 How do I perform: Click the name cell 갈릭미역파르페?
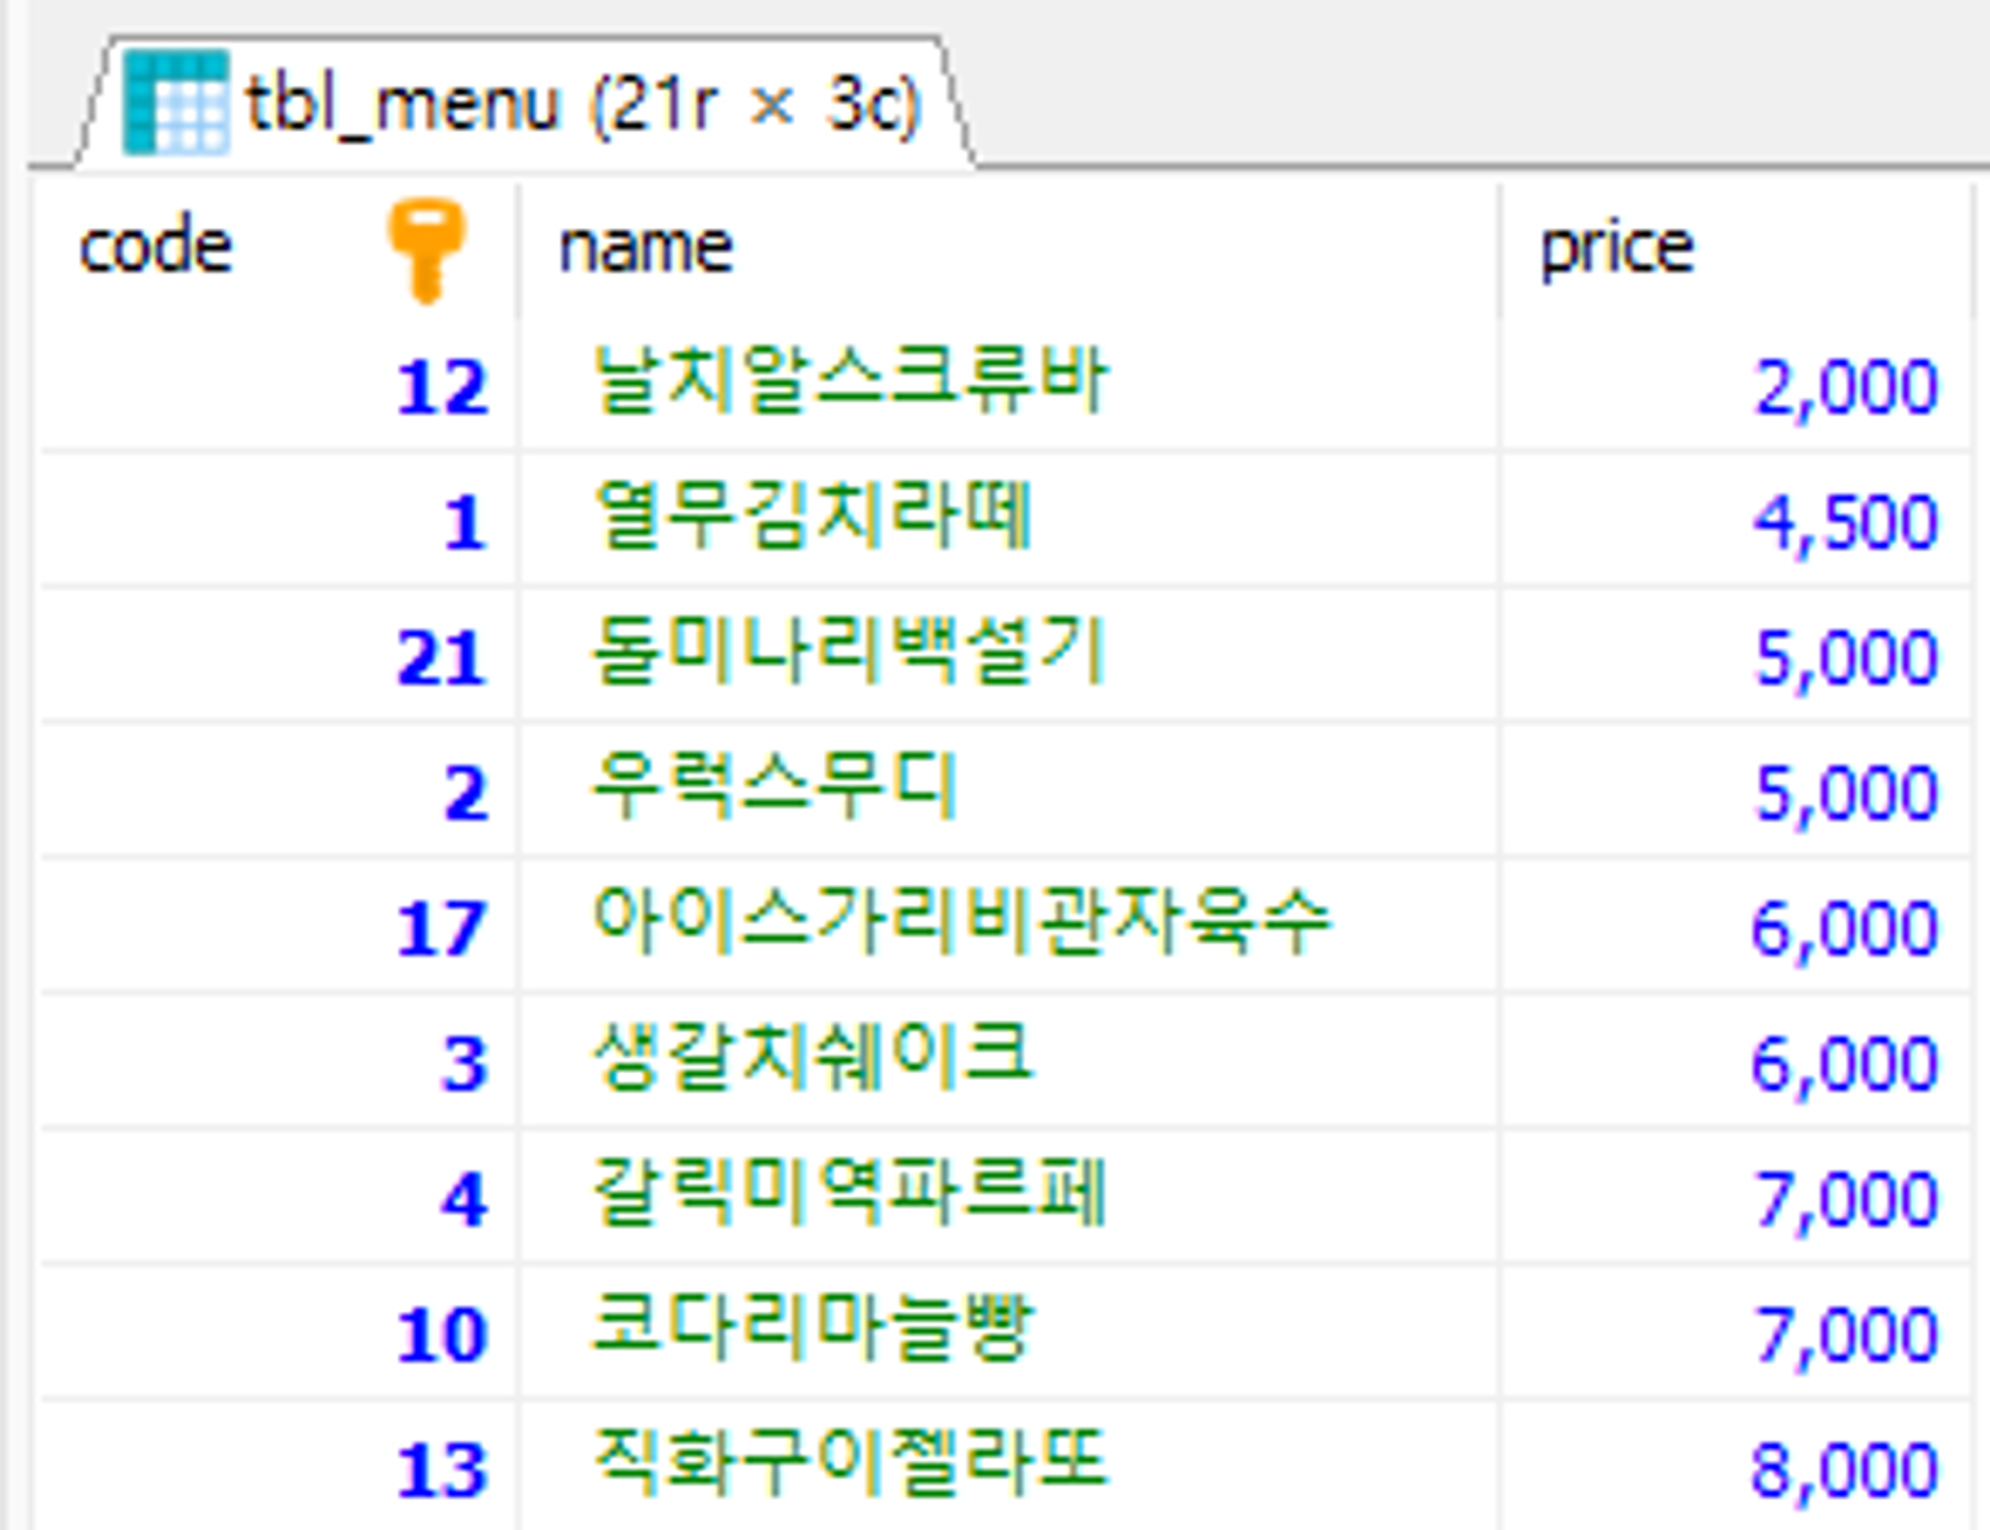coord(849,1195)
